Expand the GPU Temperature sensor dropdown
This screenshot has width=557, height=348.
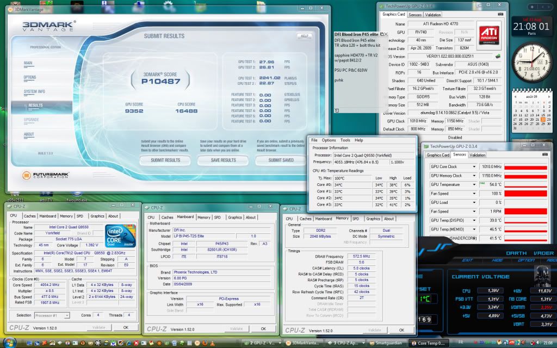click(x=474, y=185)
